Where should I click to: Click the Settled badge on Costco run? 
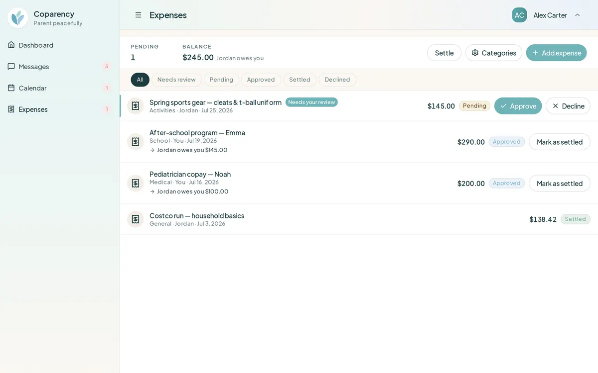[575, 219]
